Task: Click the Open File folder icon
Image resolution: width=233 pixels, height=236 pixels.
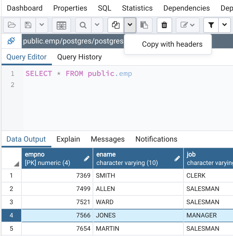Action: click(12, 25)
